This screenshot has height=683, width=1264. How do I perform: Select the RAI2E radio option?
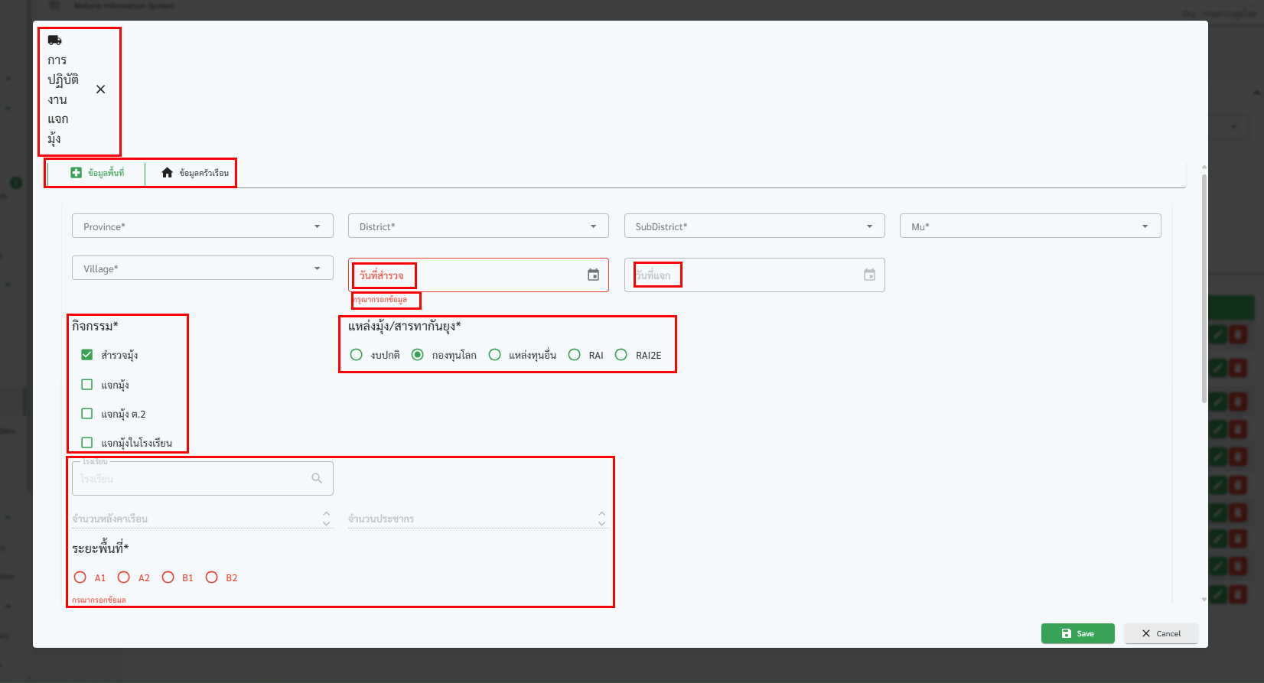(x=621, y=355)
